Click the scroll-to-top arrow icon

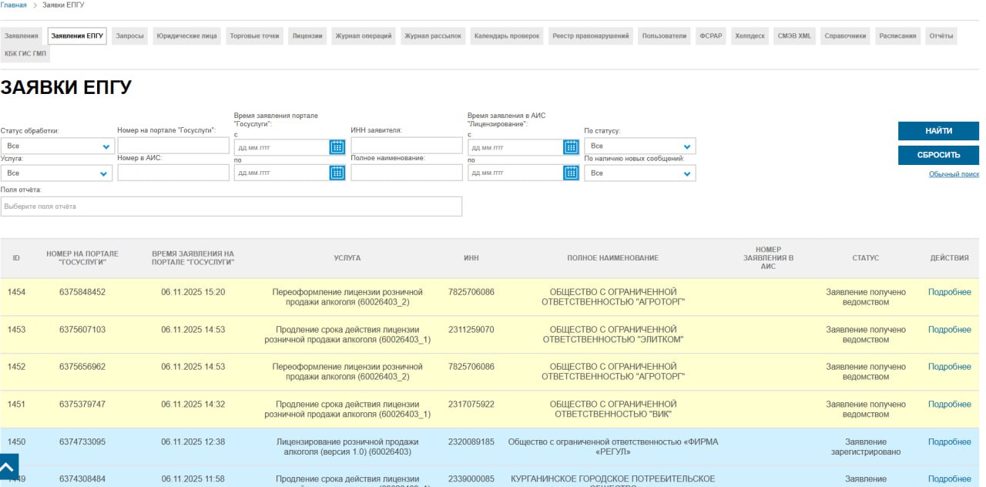(x=8, y=467)
